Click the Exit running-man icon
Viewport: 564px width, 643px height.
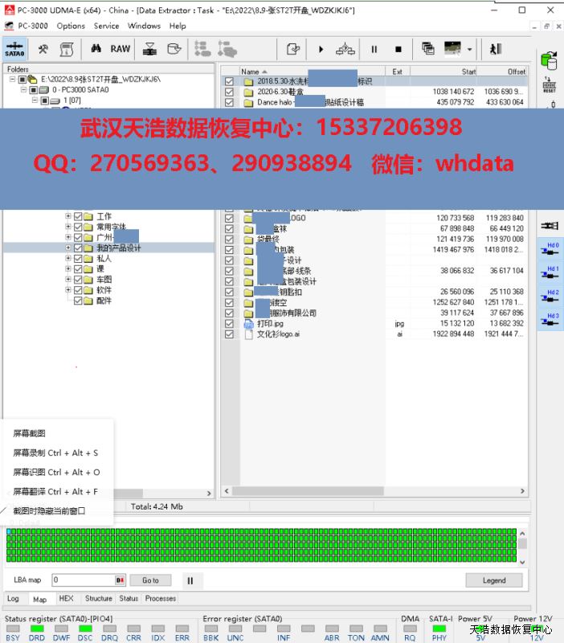495,49
